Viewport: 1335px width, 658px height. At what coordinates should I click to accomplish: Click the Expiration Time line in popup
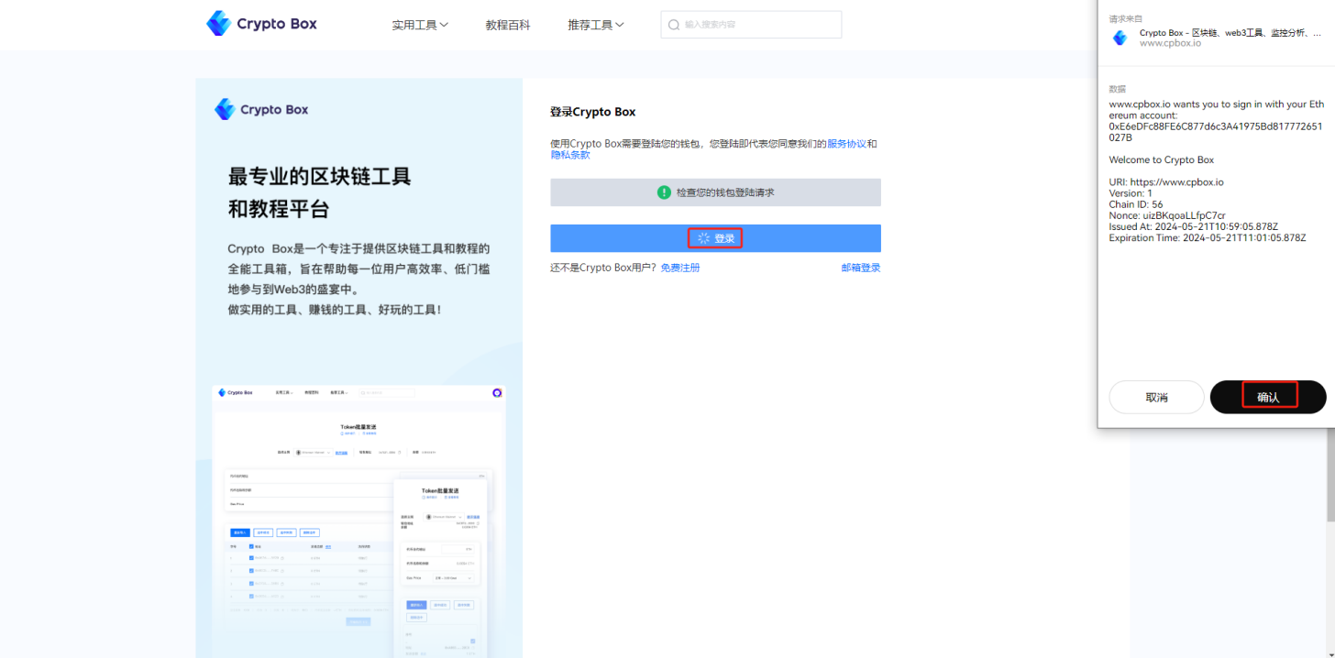(1208, 237)
